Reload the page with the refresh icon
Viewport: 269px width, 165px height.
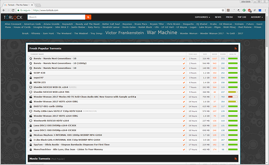(x=13, y=10)
